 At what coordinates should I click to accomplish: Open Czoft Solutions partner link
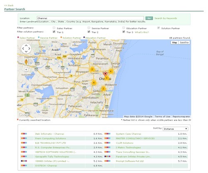124,143
